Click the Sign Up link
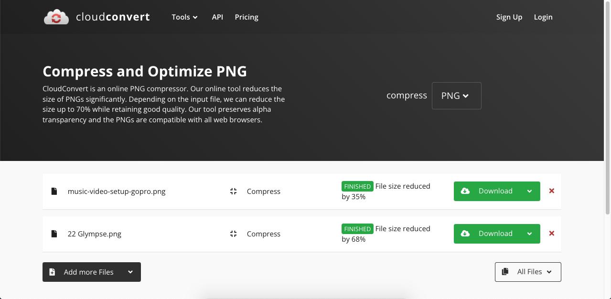The width and height of the screenshot is (611, 299). (x=509, y=17)
